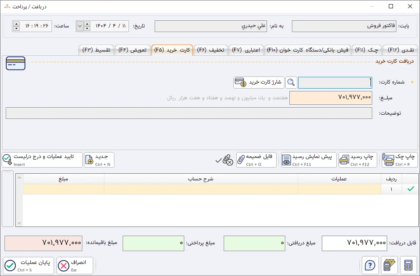This screenshot has width=420, height=276.
Task: Click the down arrow of the date stepper
Action: [x=86, y=28]
